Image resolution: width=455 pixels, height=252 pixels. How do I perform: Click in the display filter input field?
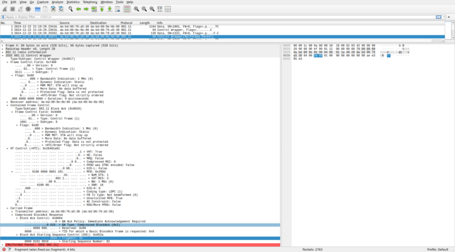220,17
